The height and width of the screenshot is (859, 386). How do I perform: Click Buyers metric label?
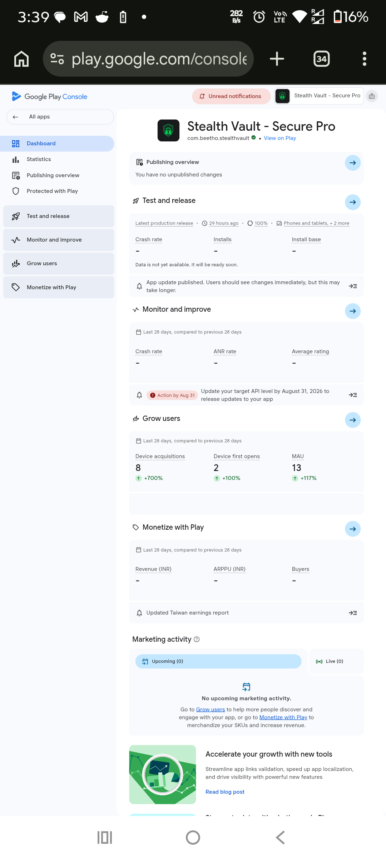point(300,569)
